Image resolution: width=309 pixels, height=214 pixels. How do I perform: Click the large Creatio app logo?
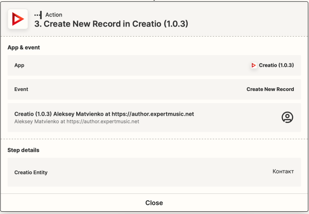[x=18, y=19]
